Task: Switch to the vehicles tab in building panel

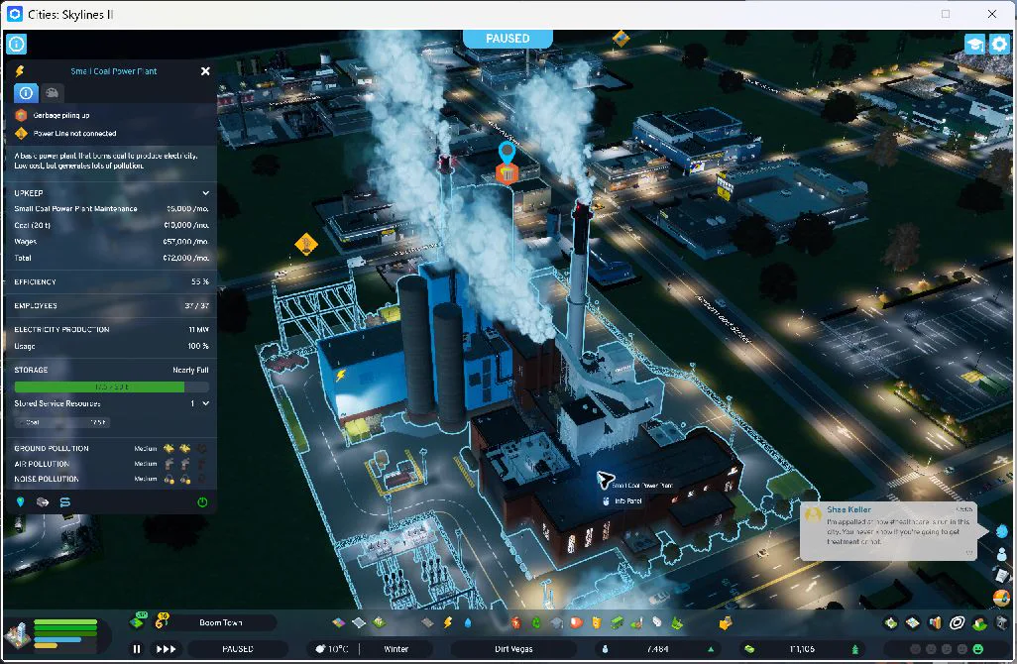Action: (52, 93)
